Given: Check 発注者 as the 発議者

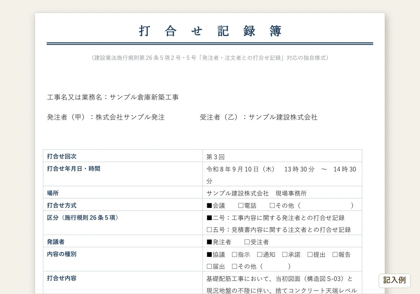Looking at the screenshot, I should pyautogui.click(x=209, y=242).
